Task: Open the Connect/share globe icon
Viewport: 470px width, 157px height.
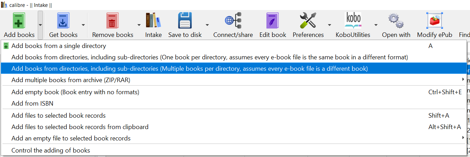Action: coord(233,21)
